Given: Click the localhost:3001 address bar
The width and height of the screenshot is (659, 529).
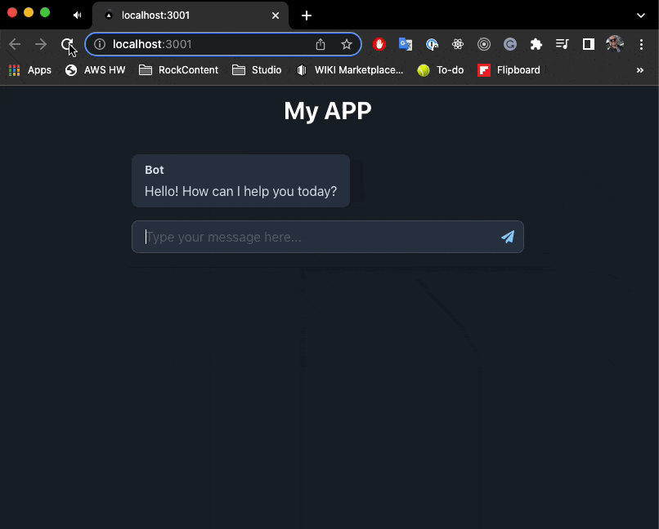Looking at the screenshot, I should pos(222,44).
